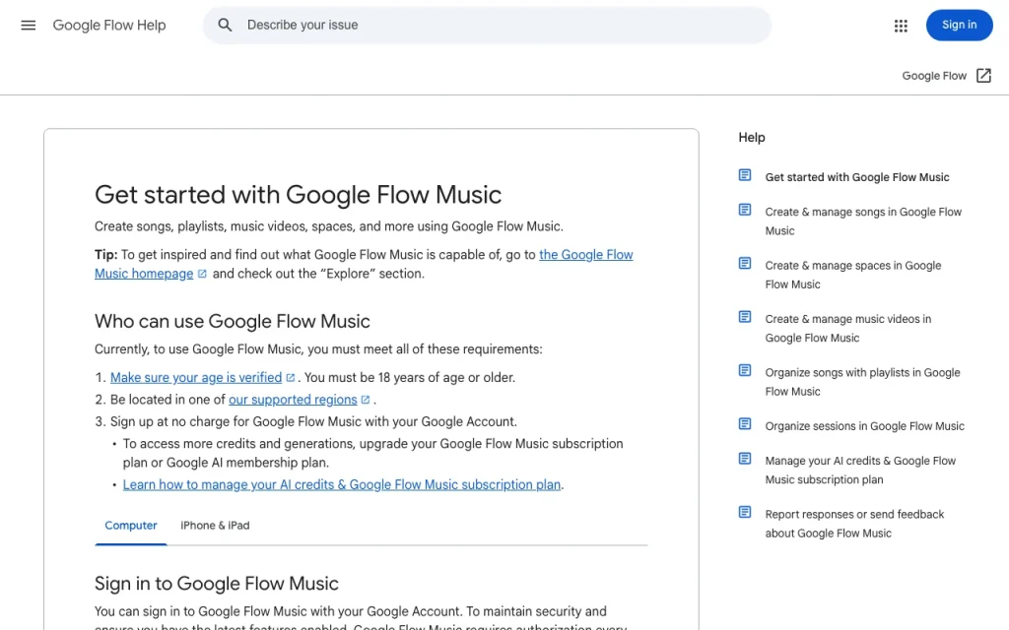Click the external-link icon after Music homepage
The width and height of the screenshot is (1009, 630).
[x=202, y=274]
